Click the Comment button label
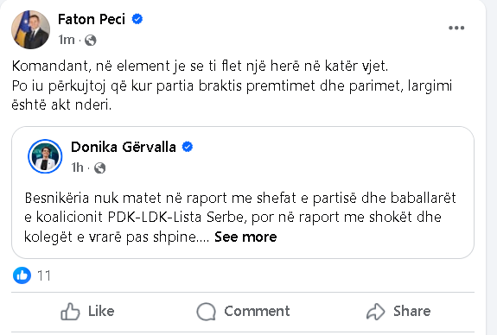Screen dimensions: 497x335 (257, 311)
